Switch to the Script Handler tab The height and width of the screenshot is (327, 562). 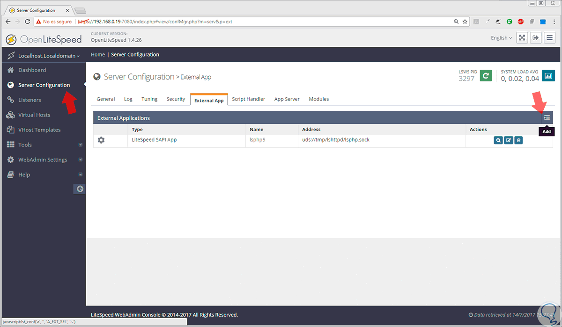pyautogui.click(x=249, y=99)
